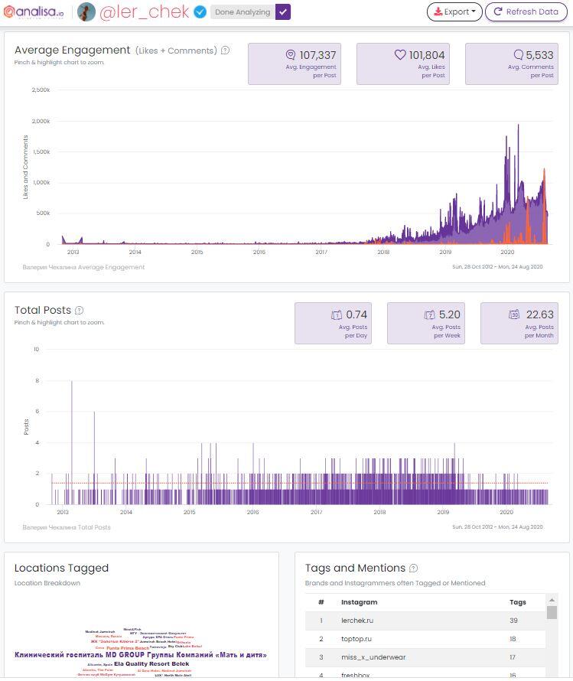
Task: Click the Avg. Posts per Day calendar icon
Action: (337, 314)
